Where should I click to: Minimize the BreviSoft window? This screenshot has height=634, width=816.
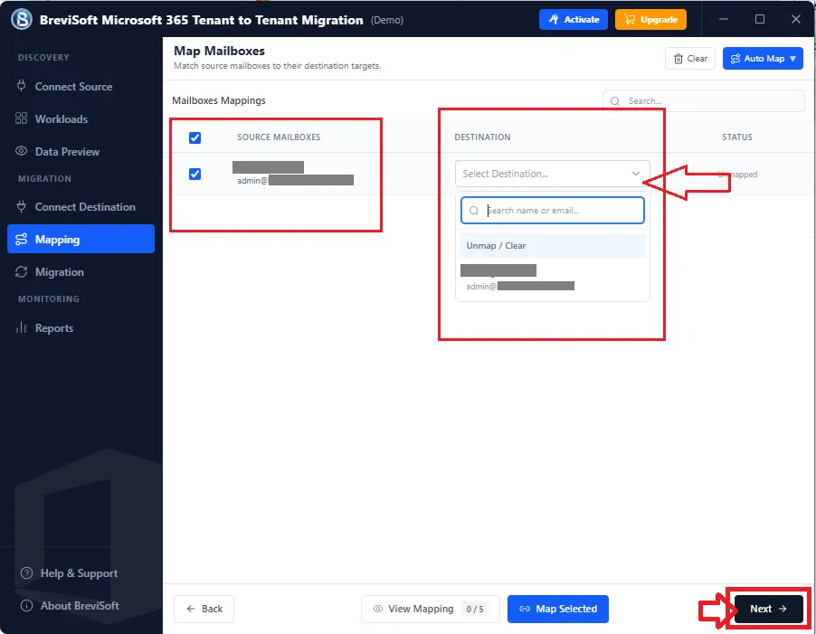click(x=724, y=19)
